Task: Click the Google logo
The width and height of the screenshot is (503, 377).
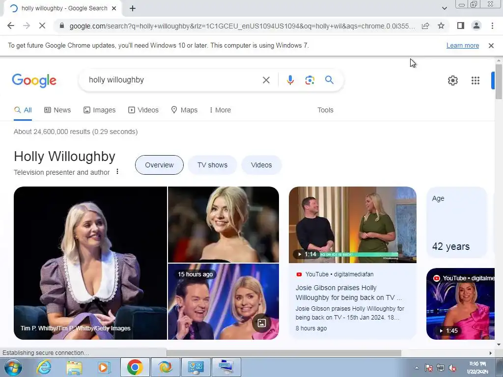Action: coord(34,80)
